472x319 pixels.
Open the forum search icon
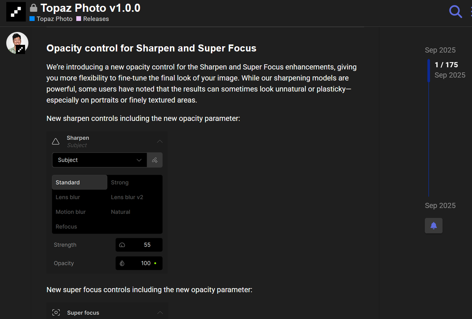455,12
